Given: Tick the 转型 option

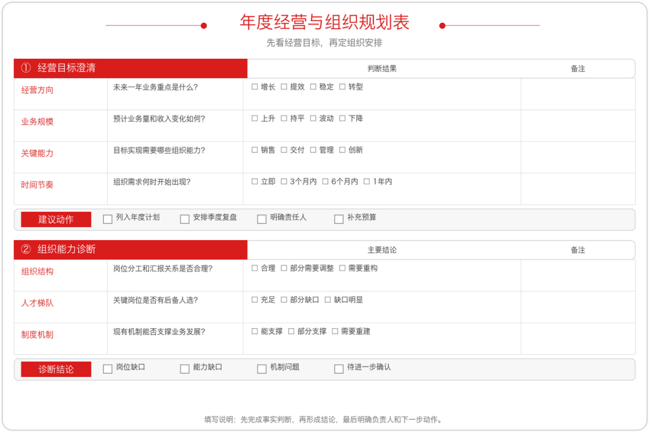Looking at the screenshot, I should (343, 87).
